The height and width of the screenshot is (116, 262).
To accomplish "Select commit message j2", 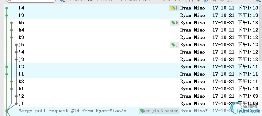I will click(x=21, y=96).
